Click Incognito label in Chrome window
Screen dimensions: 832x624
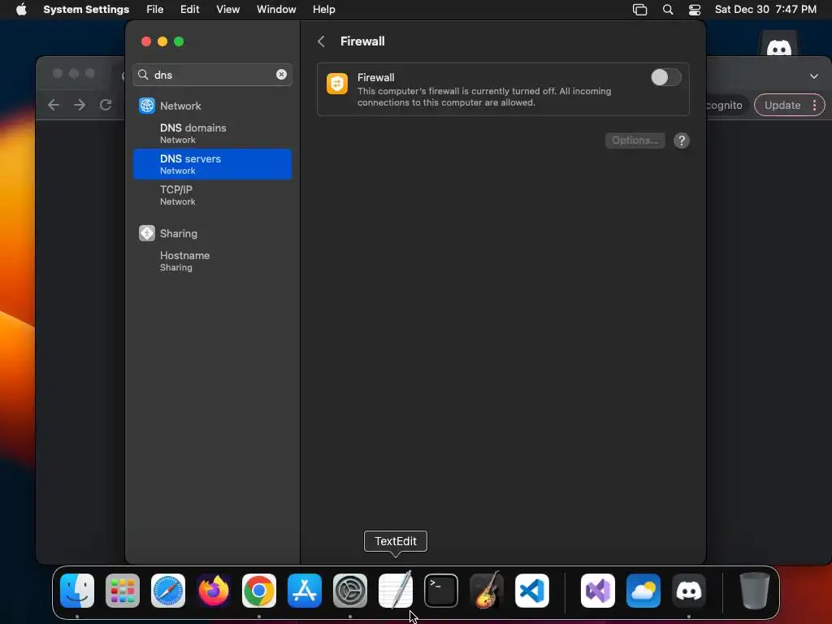[724, 105]
